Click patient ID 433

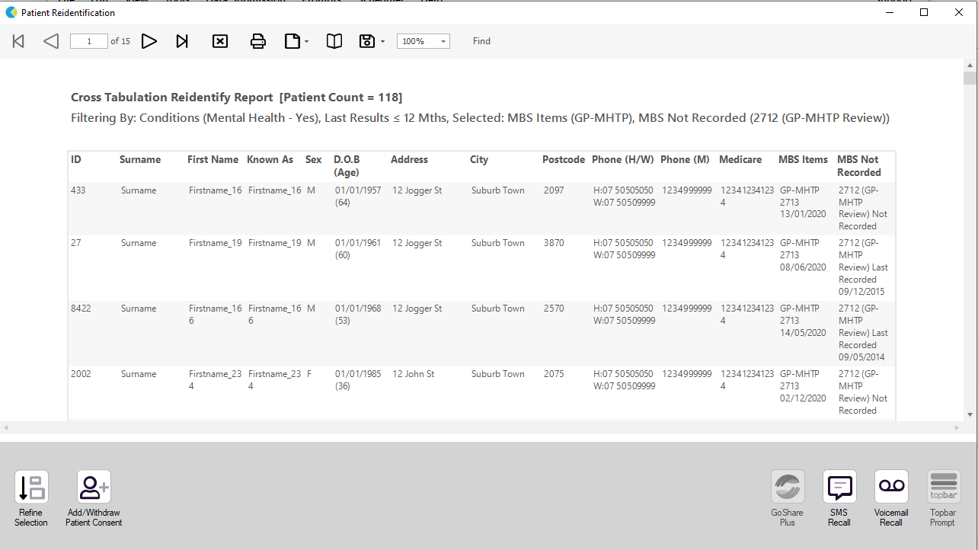pos(78,190)
